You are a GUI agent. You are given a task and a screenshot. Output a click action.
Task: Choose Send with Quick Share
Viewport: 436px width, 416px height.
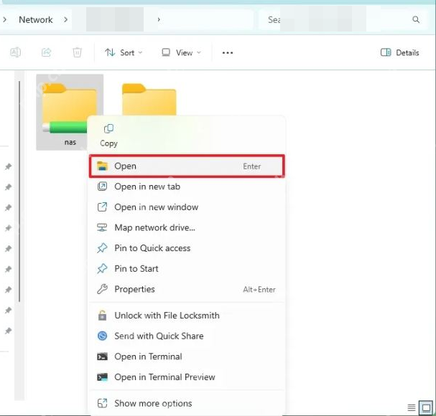187,336
